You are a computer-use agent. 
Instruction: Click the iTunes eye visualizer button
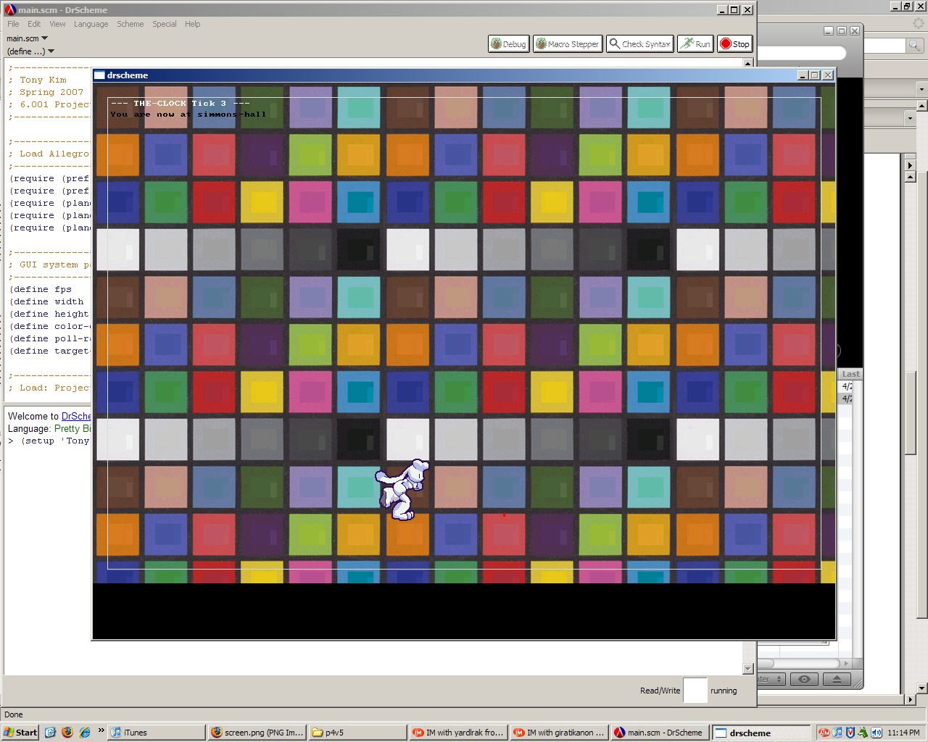click(x=803, y=679)
